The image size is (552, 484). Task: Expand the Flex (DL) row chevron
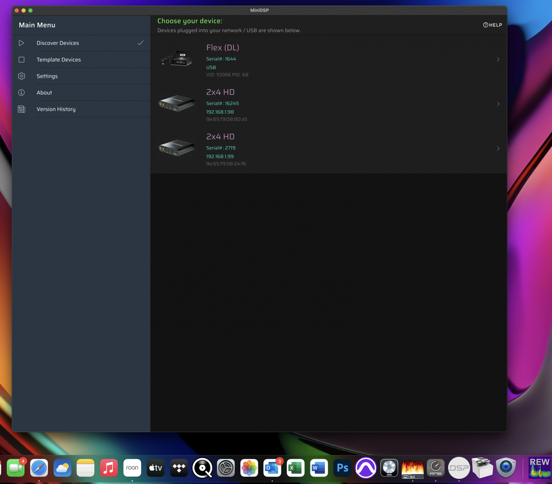[498, 60]
